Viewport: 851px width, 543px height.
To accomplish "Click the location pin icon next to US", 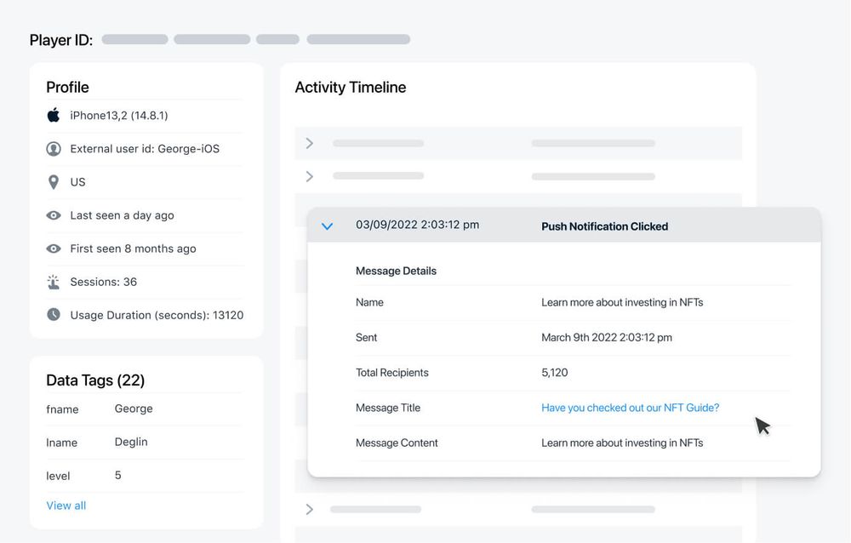I will point(54,181).
